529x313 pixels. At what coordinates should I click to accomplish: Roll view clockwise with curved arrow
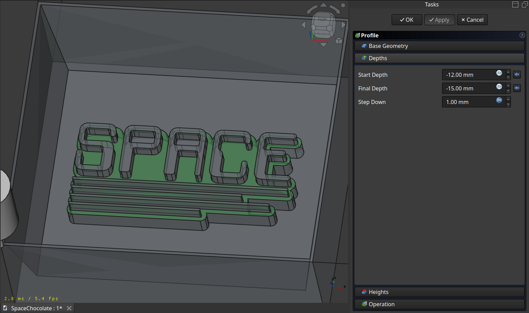point(335,10)
